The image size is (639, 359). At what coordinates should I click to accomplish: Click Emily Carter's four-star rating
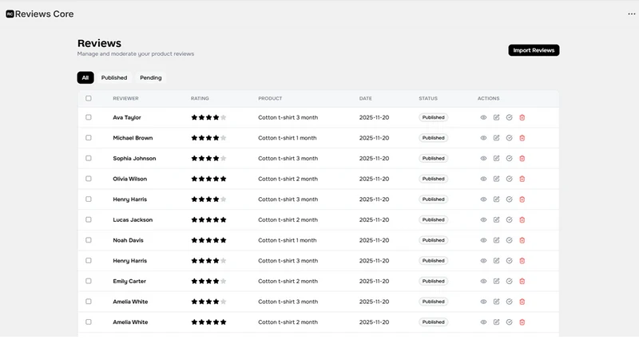tap(208, 282)
